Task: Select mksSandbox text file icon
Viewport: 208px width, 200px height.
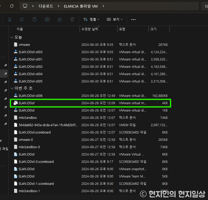Action: click(x=16, y=118)
